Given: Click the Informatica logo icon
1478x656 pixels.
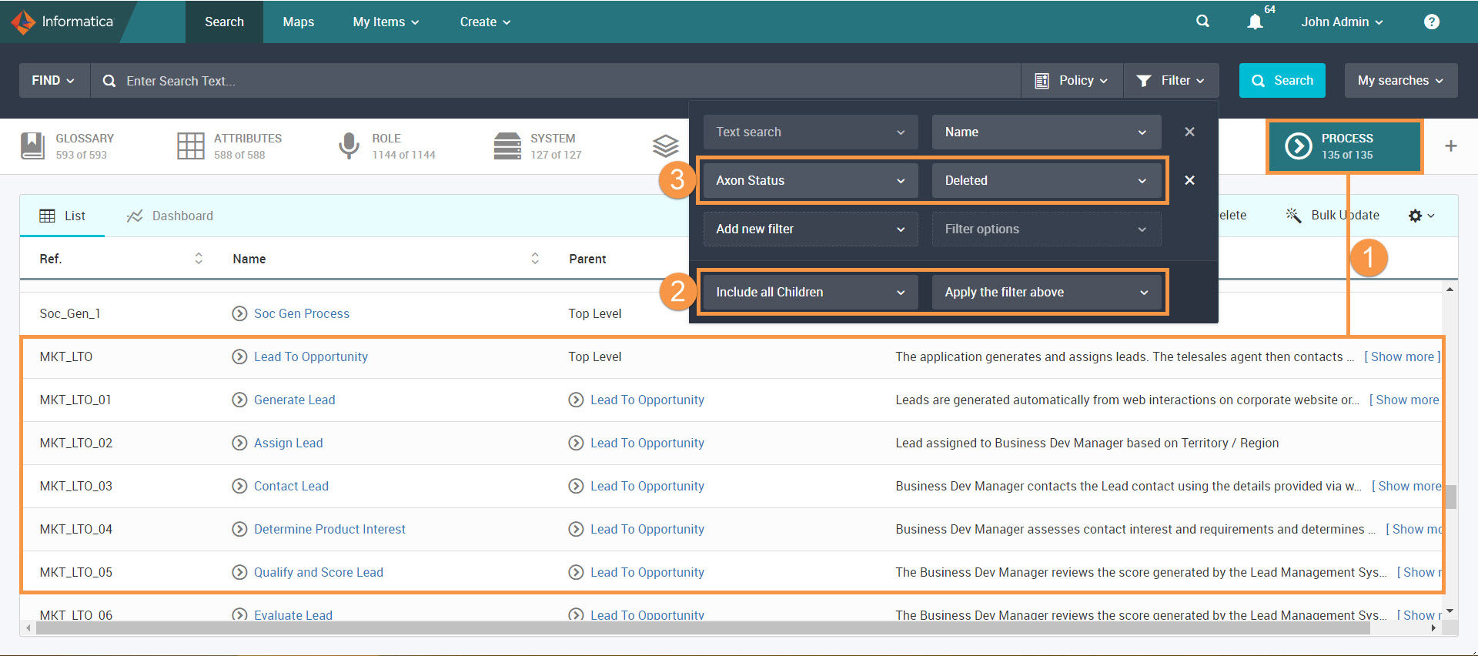Looking at the screenshot, I should coord(23,22).
